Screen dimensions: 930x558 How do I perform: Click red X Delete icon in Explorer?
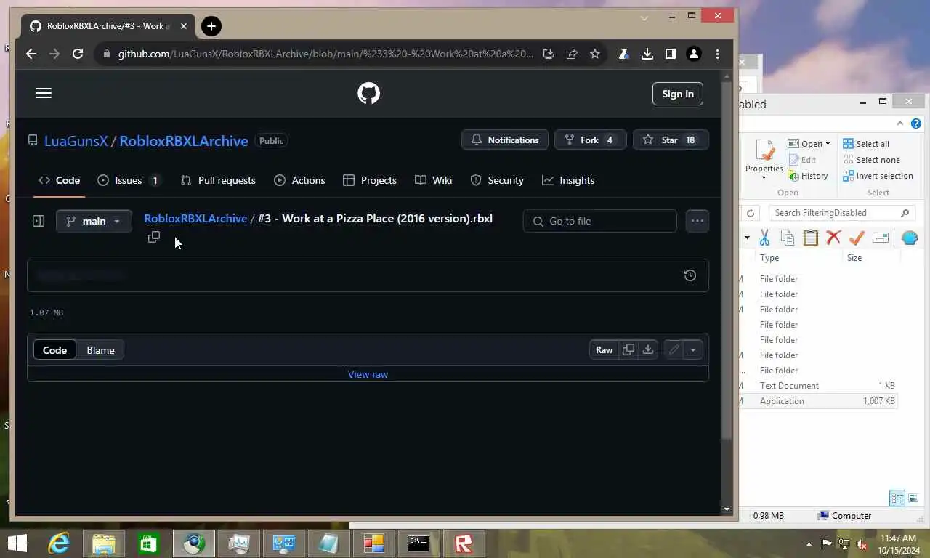tap(833, 238)
